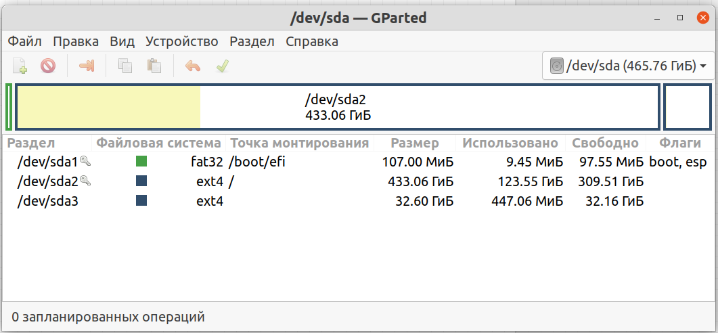Click the apply all operations checkmark
718x333 pixels.
[x=222, y=66]
